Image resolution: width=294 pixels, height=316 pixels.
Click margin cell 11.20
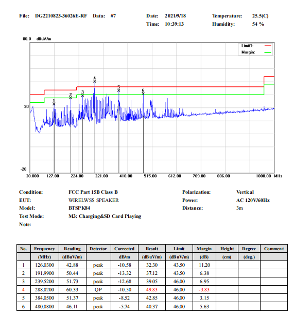point(204,265)
